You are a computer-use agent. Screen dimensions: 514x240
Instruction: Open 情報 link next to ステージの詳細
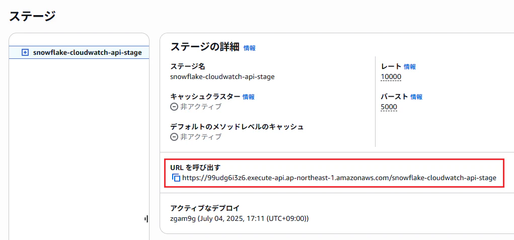point(250,48)
